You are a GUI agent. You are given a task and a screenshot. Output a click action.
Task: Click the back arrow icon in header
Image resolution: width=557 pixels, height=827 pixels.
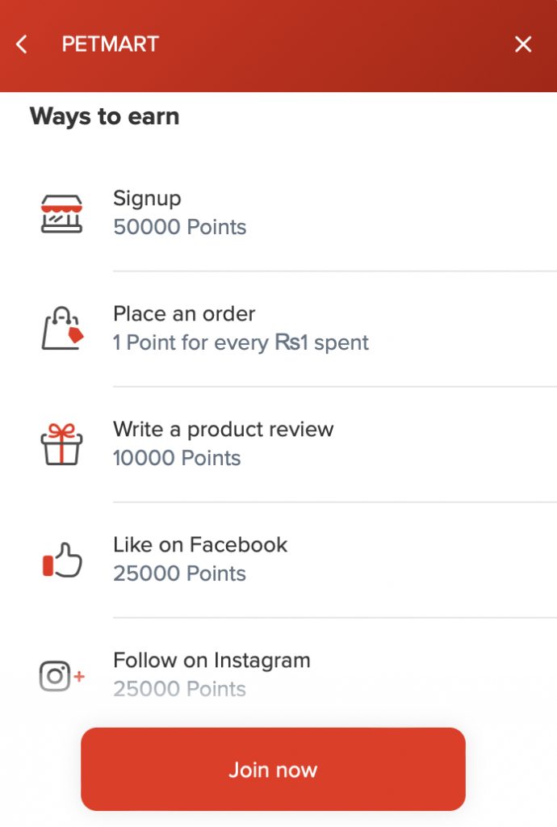[22, 44]
